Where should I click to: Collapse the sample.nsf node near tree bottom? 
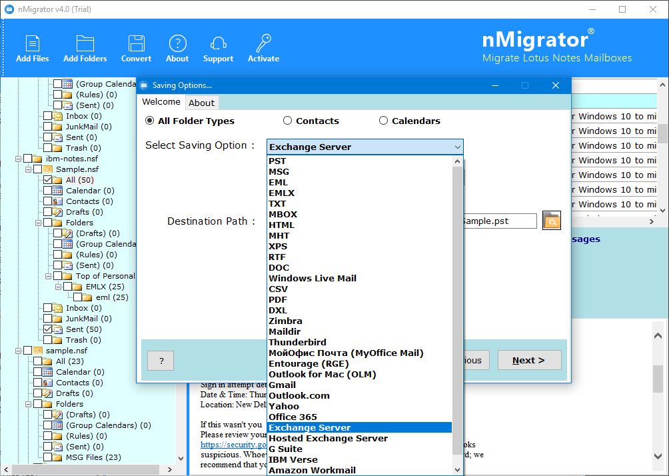[18, 351]
